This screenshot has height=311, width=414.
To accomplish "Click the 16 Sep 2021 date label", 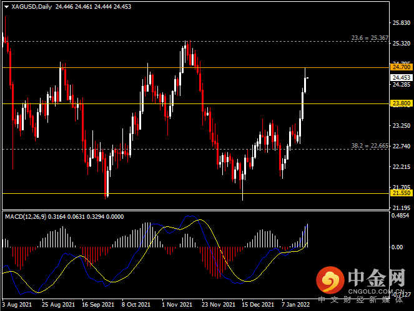I will 98,305.
